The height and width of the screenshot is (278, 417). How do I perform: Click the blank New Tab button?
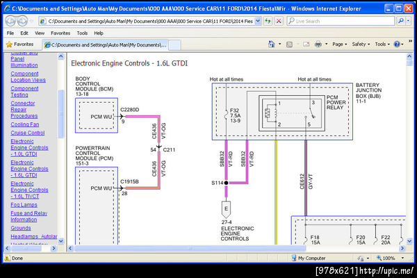pos(175,45)
